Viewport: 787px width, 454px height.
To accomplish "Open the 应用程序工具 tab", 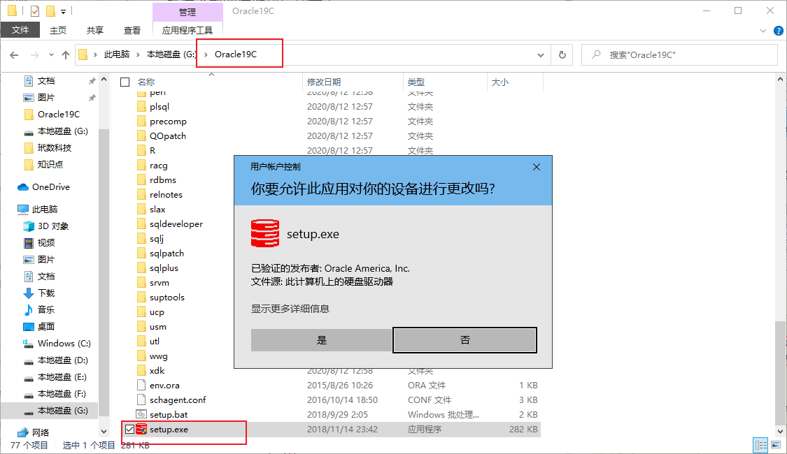I will [187, 30].
